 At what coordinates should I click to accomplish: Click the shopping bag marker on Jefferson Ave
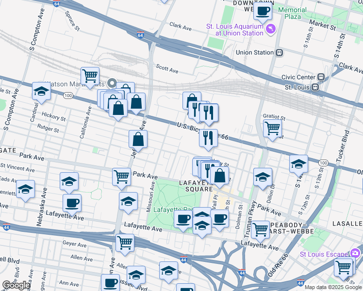[138, 140]
